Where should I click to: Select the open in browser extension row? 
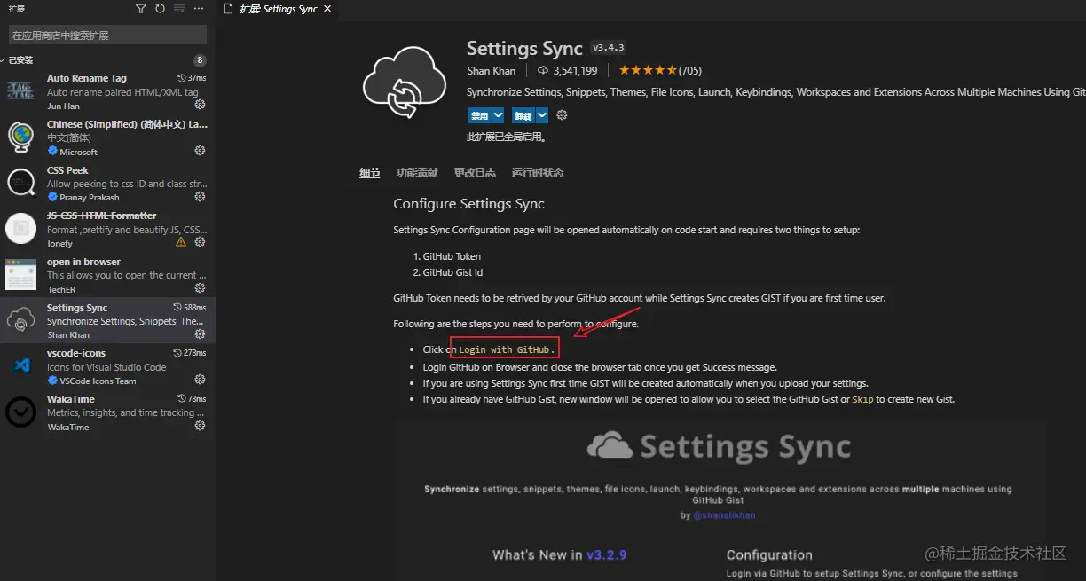(x=107, y=275)
